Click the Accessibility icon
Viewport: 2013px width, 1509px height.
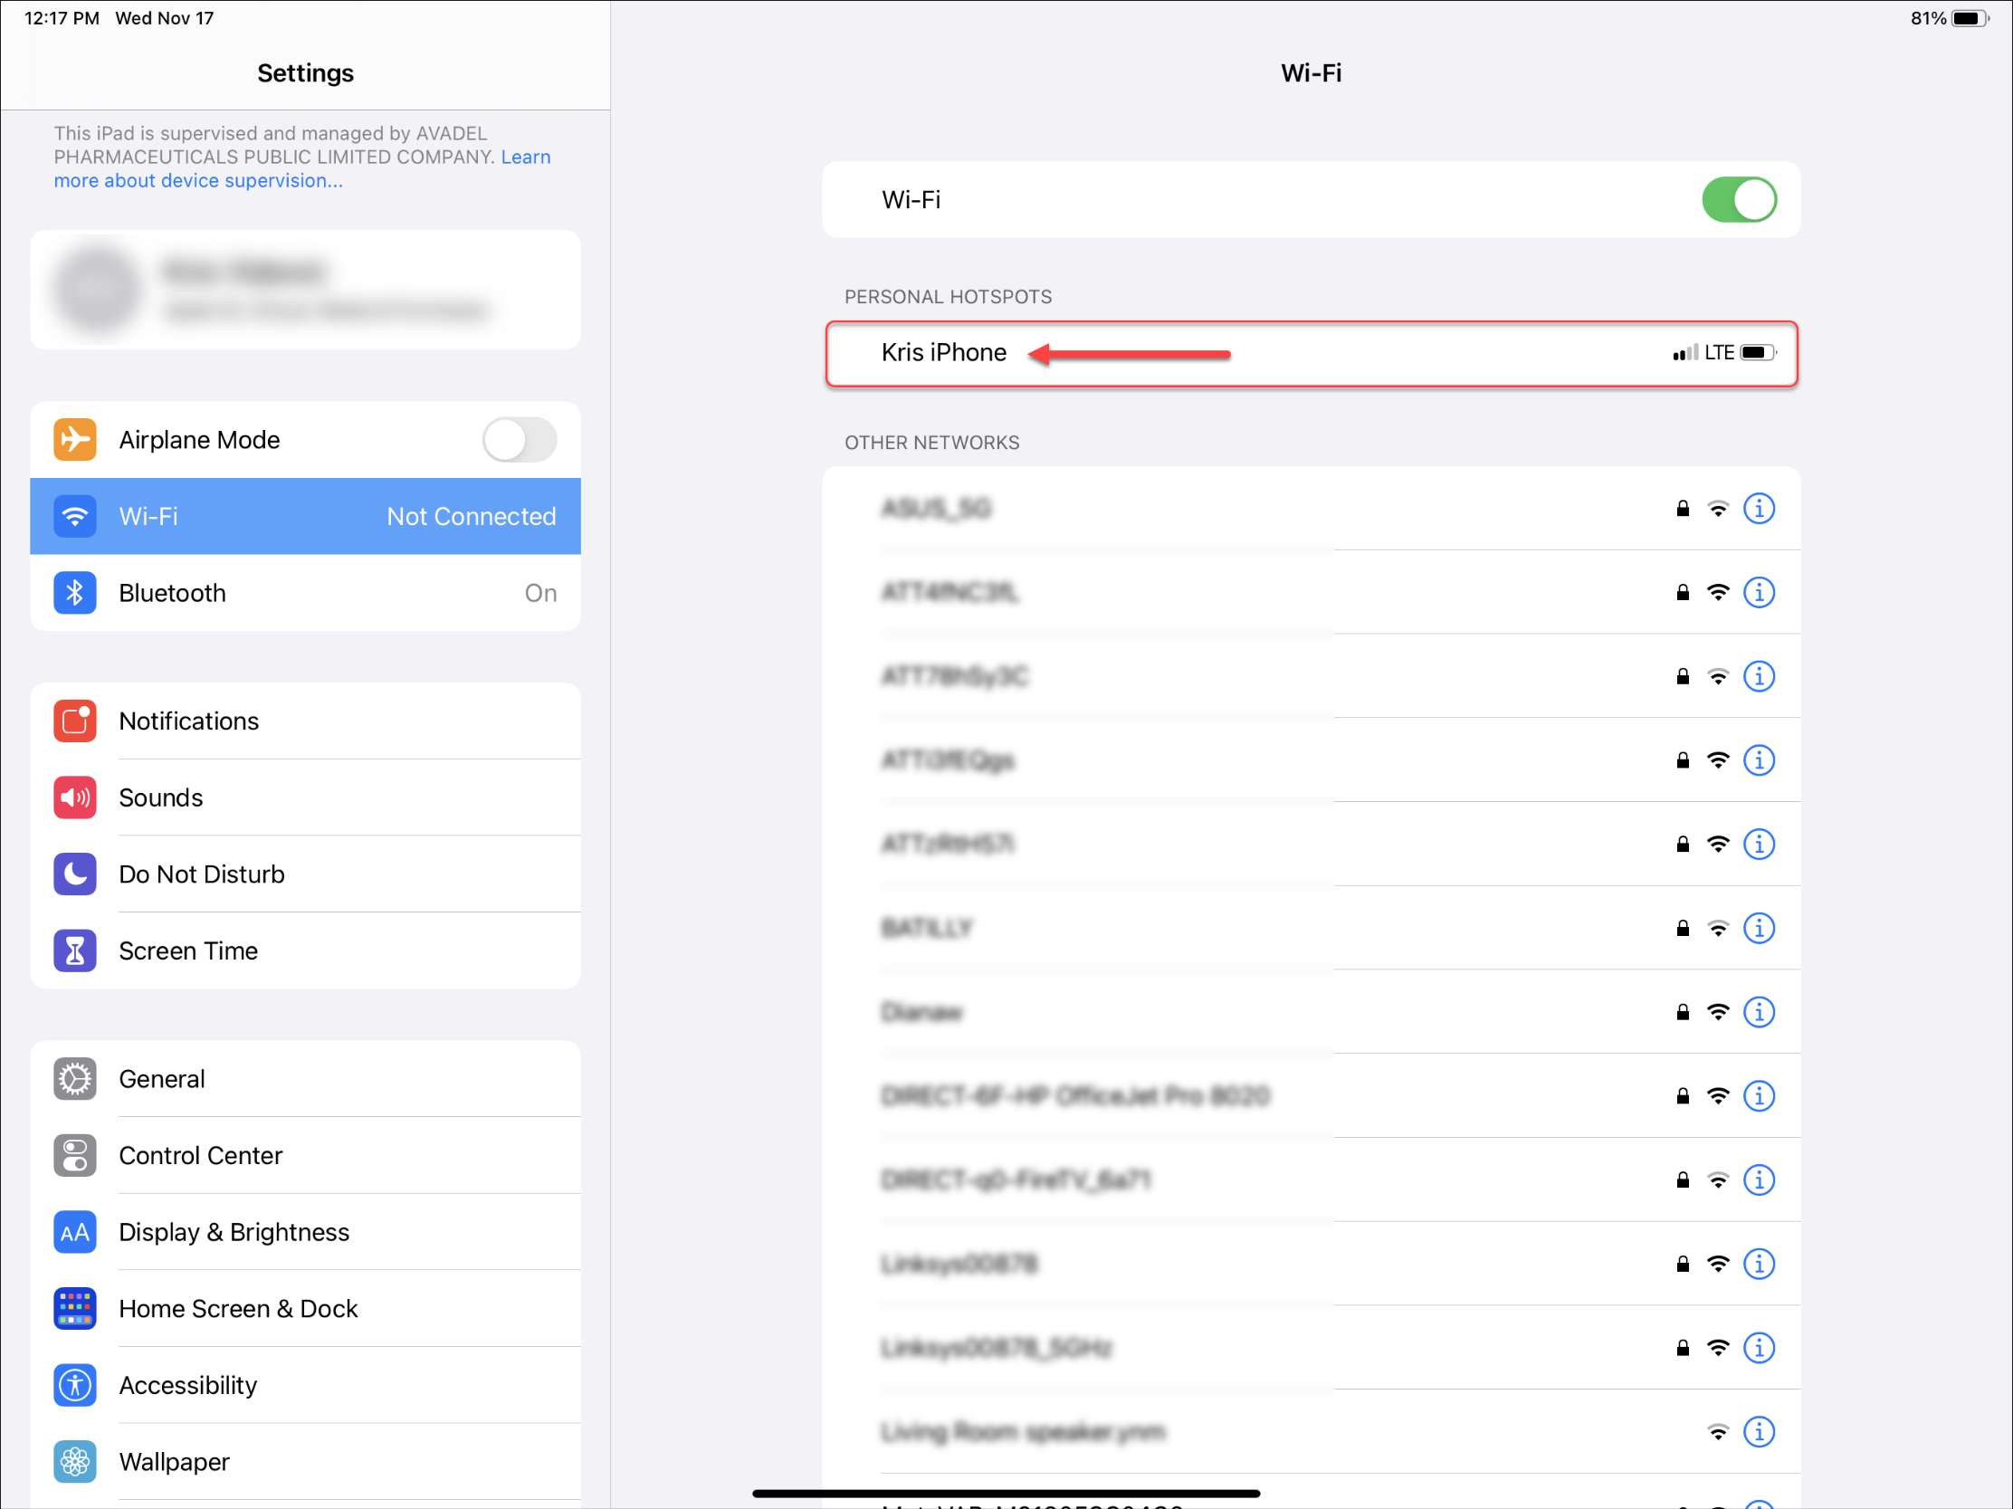74,1384
